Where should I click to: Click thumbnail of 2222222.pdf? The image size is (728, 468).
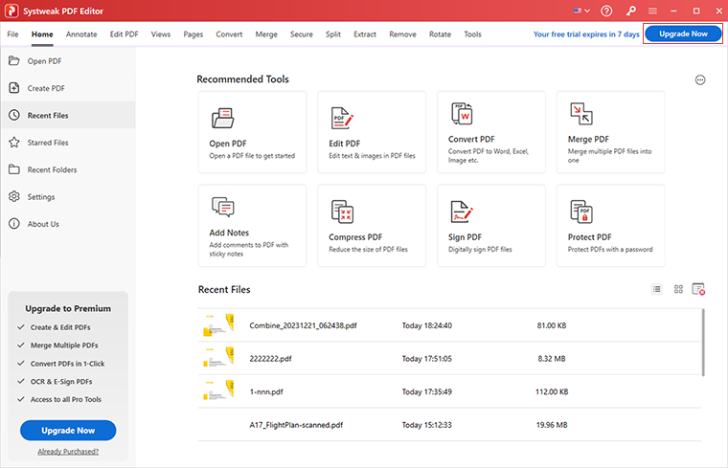coord(218,357)
